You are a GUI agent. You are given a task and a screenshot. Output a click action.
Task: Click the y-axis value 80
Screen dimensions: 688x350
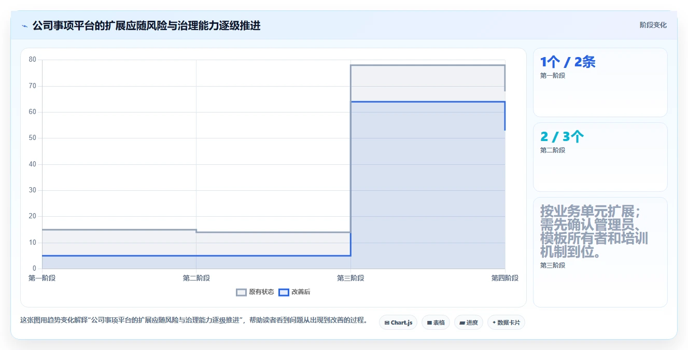click(x=33, y=60)
